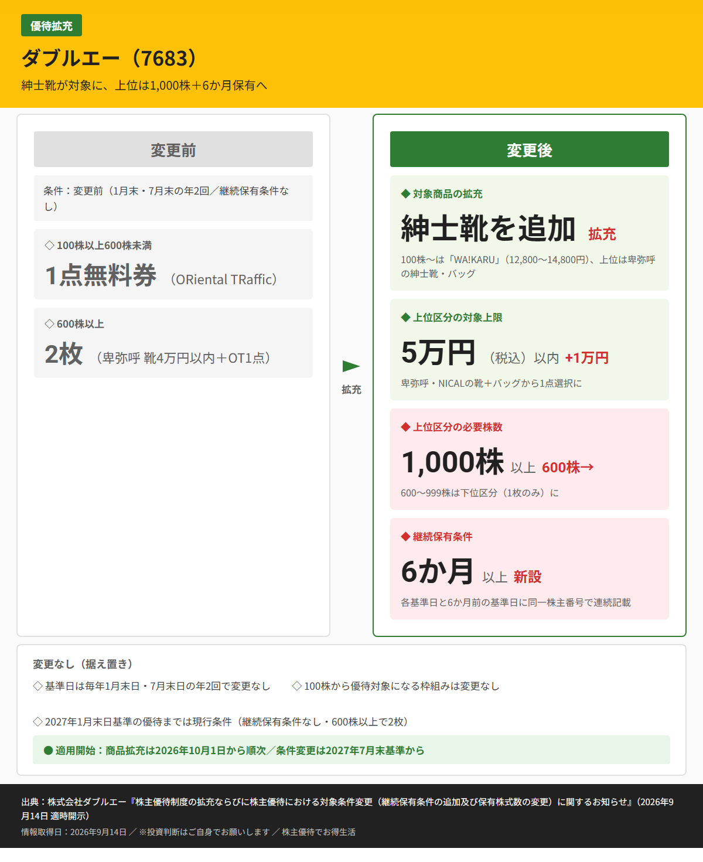This screenshot has height=862, width=703.
Task: Click the 変更後 green header
Action: tap(530, 149)
